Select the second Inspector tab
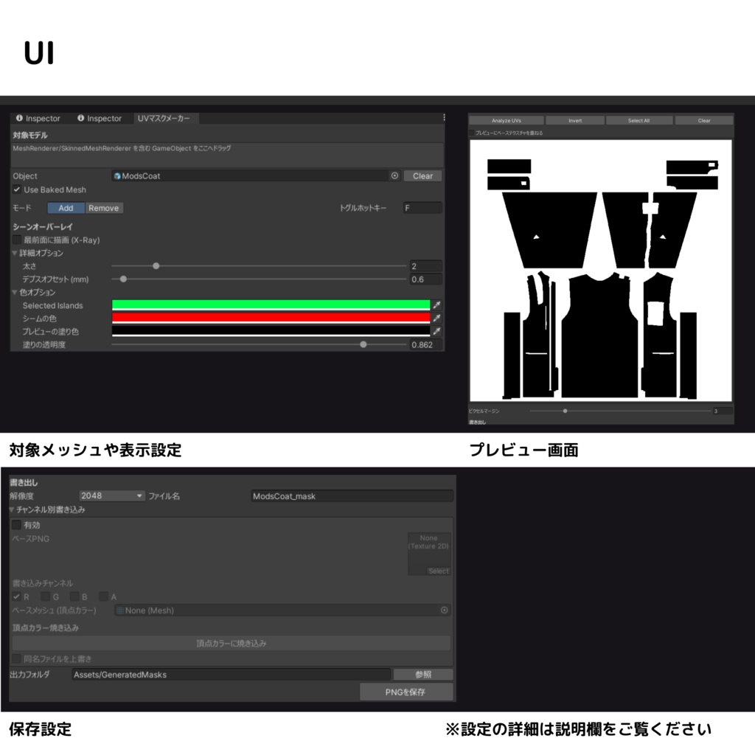 click(x=103, y=118)
